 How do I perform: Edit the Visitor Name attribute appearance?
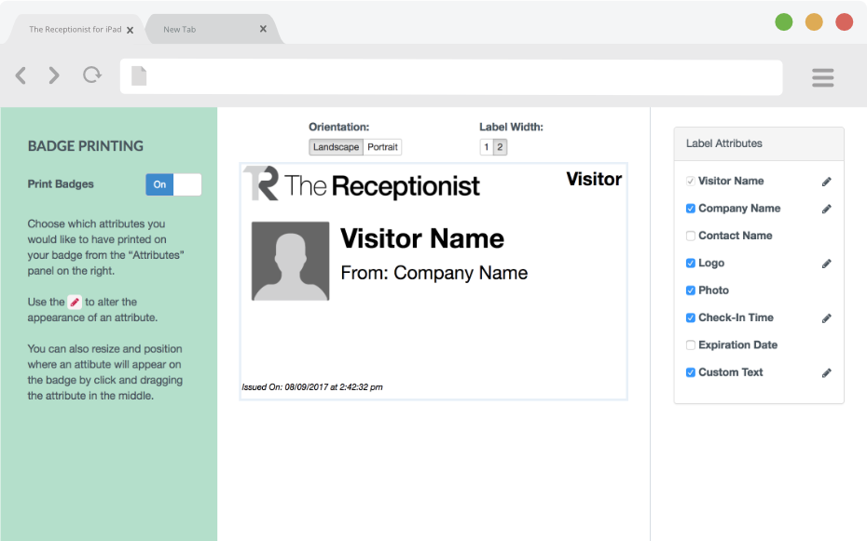coord(826,182)
